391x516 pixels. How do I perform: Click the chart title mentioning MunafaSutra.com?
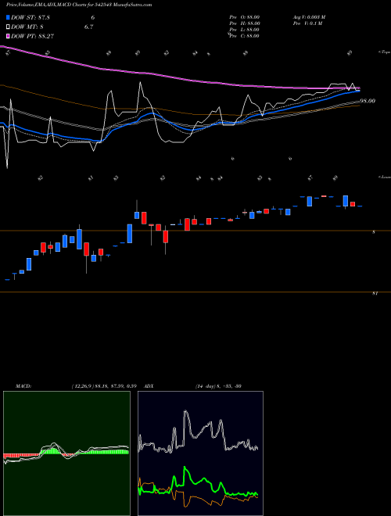[79, 5]
